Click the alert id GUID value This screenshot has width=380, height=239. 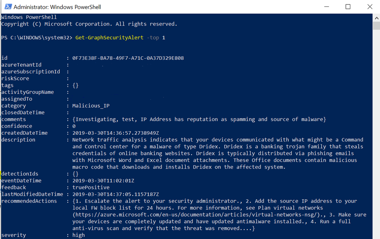pos(128,58)
